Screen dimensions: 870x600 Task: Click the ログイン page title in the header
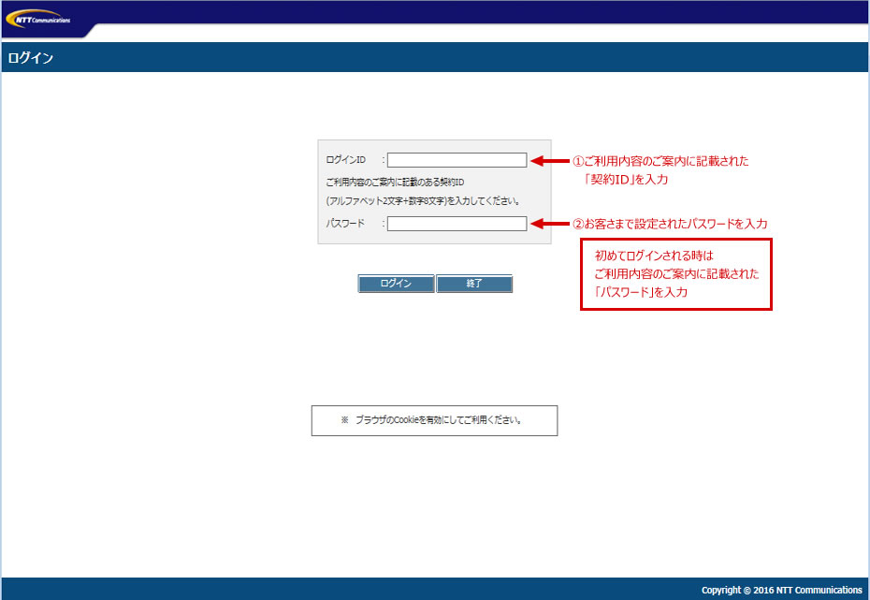(31, 58)
